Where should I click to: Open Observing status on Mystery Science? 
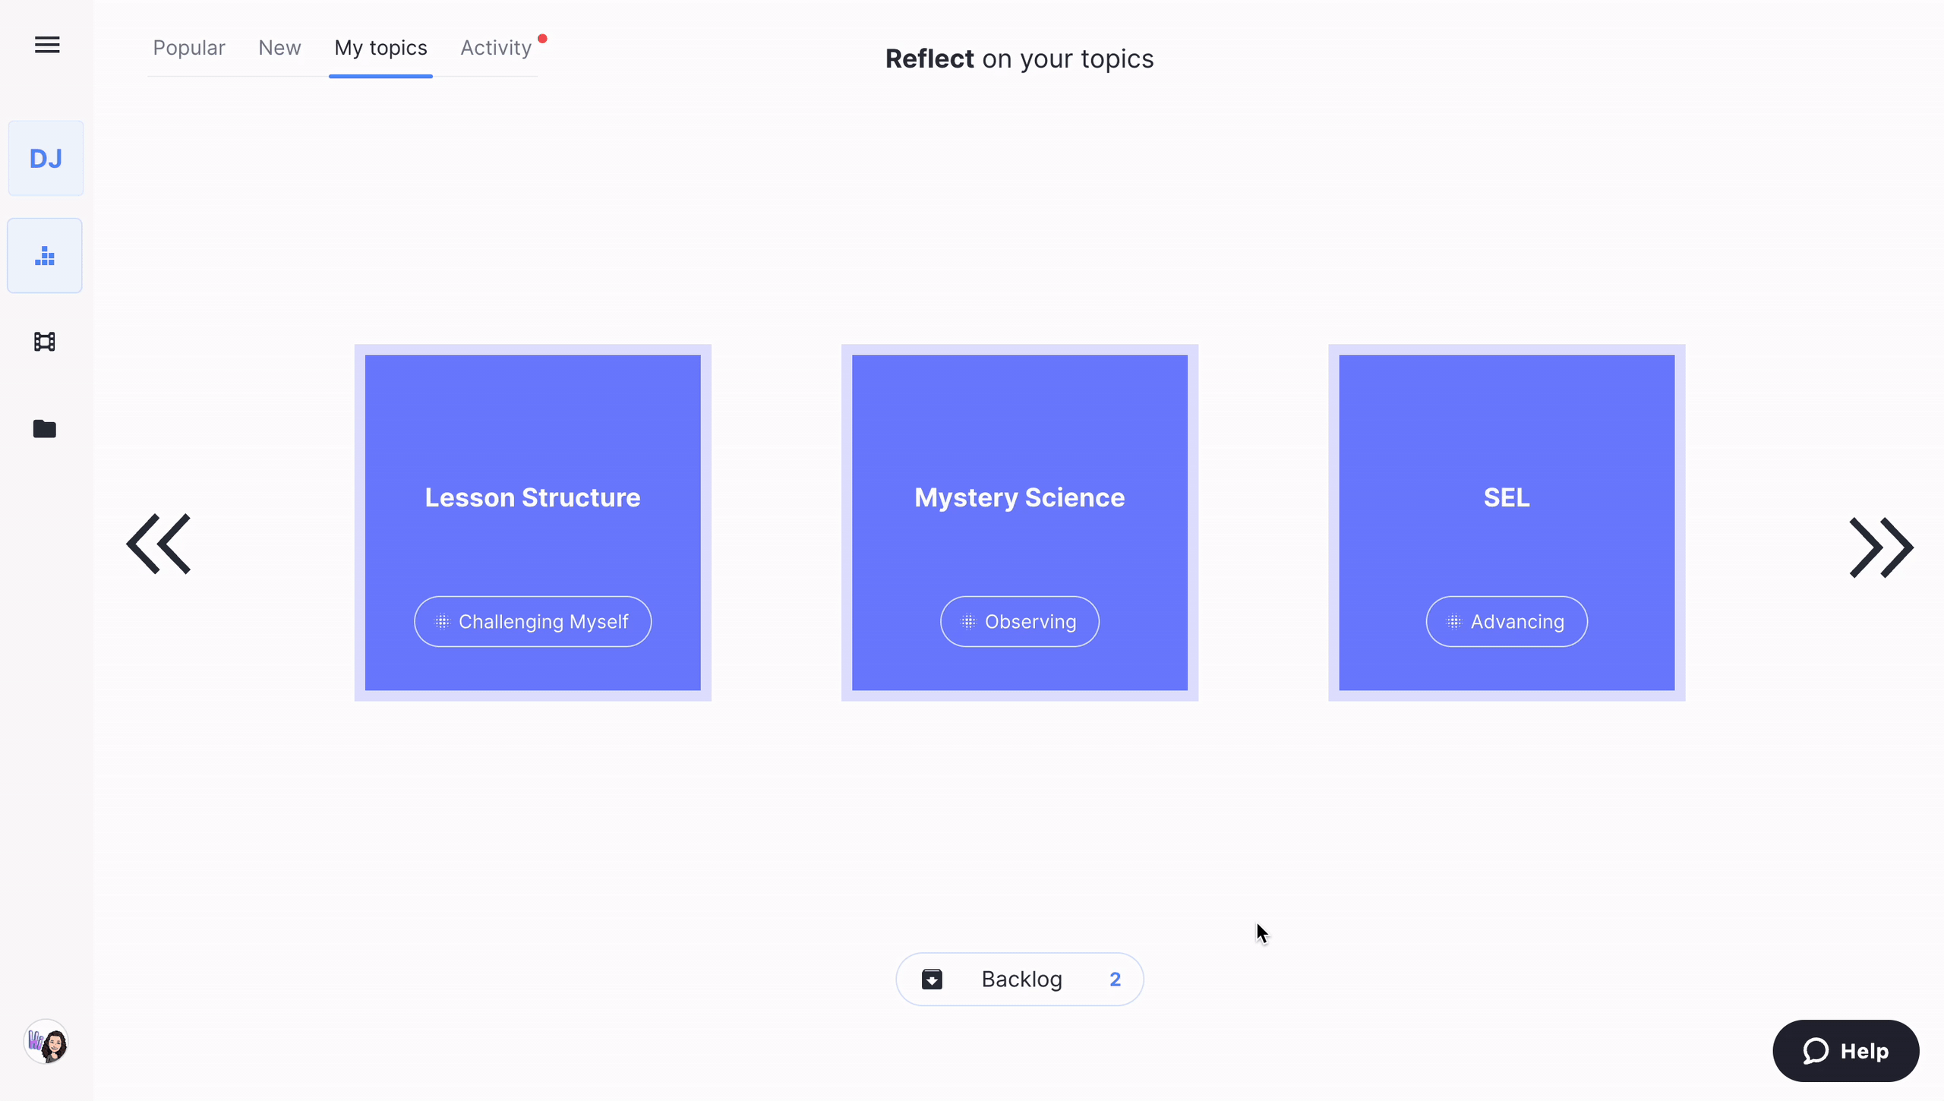(1019, 622)
